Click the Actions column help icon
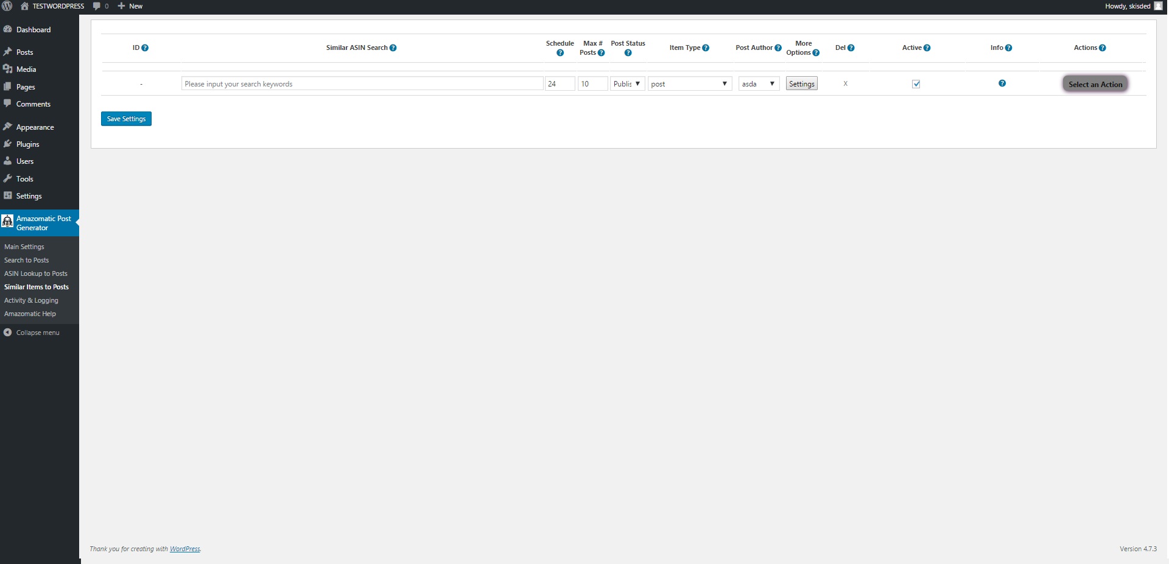The height and width of the screenshot is (564, 1169). click(1103, 48)
